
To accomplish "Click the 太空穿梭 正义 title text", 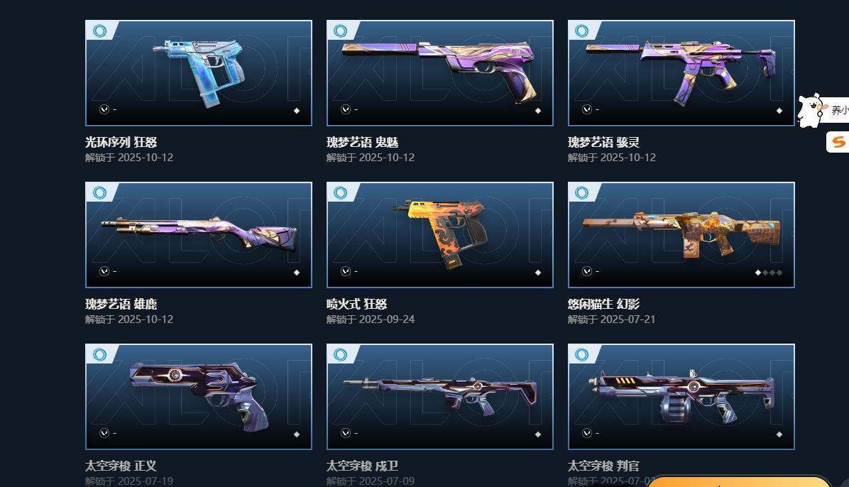I will (121, 466).
